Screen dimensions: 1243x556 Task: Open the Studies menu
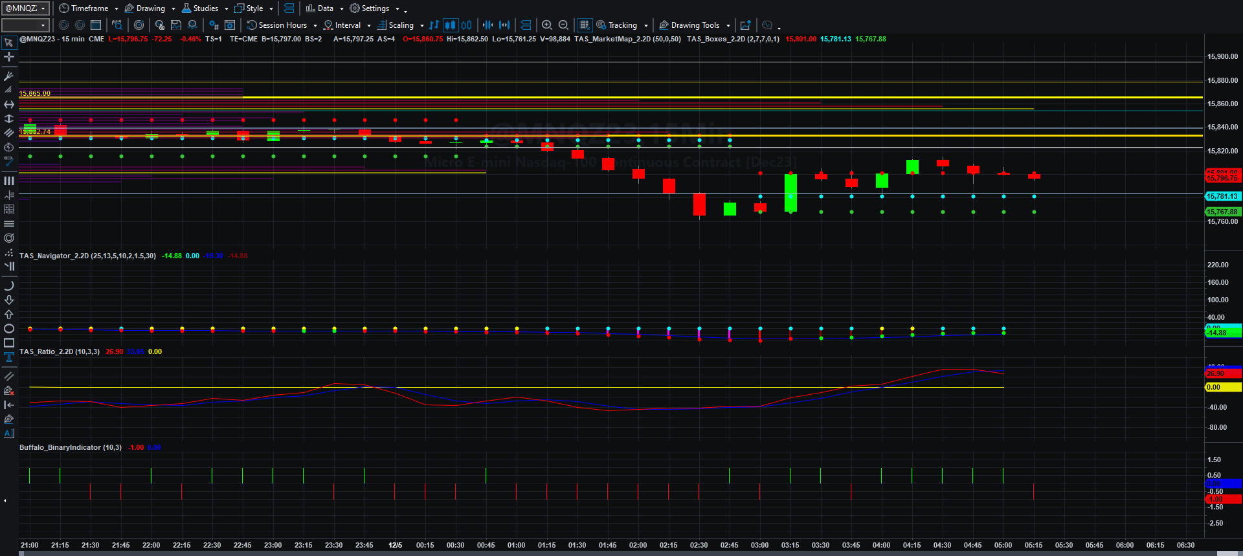pos(205,8)
